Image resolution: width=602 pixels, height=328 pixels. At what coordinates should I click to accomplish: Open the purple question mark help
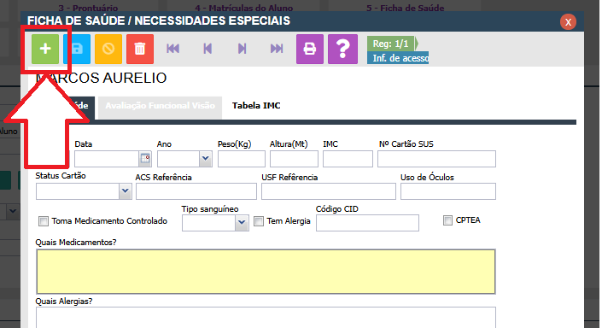pos(343,49)
